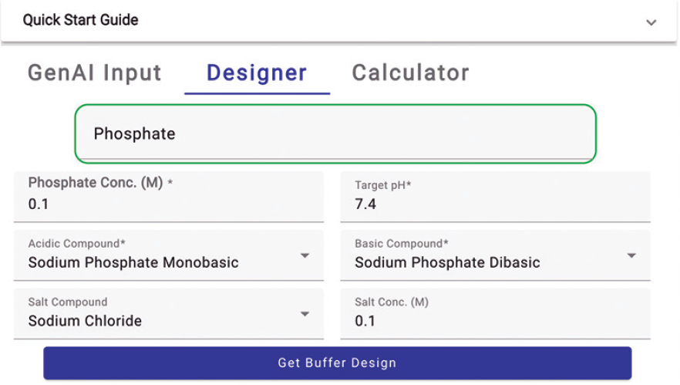Image resolution: width=680 pixels, height=385 pixels.
Task: Click the Sodium Phosphate Dibasic selection
Action: (x=447, y=263)
